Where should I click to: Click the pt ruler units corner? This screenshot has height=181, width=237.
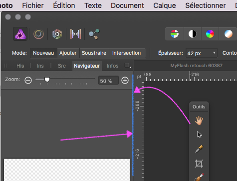coord(139,77)
